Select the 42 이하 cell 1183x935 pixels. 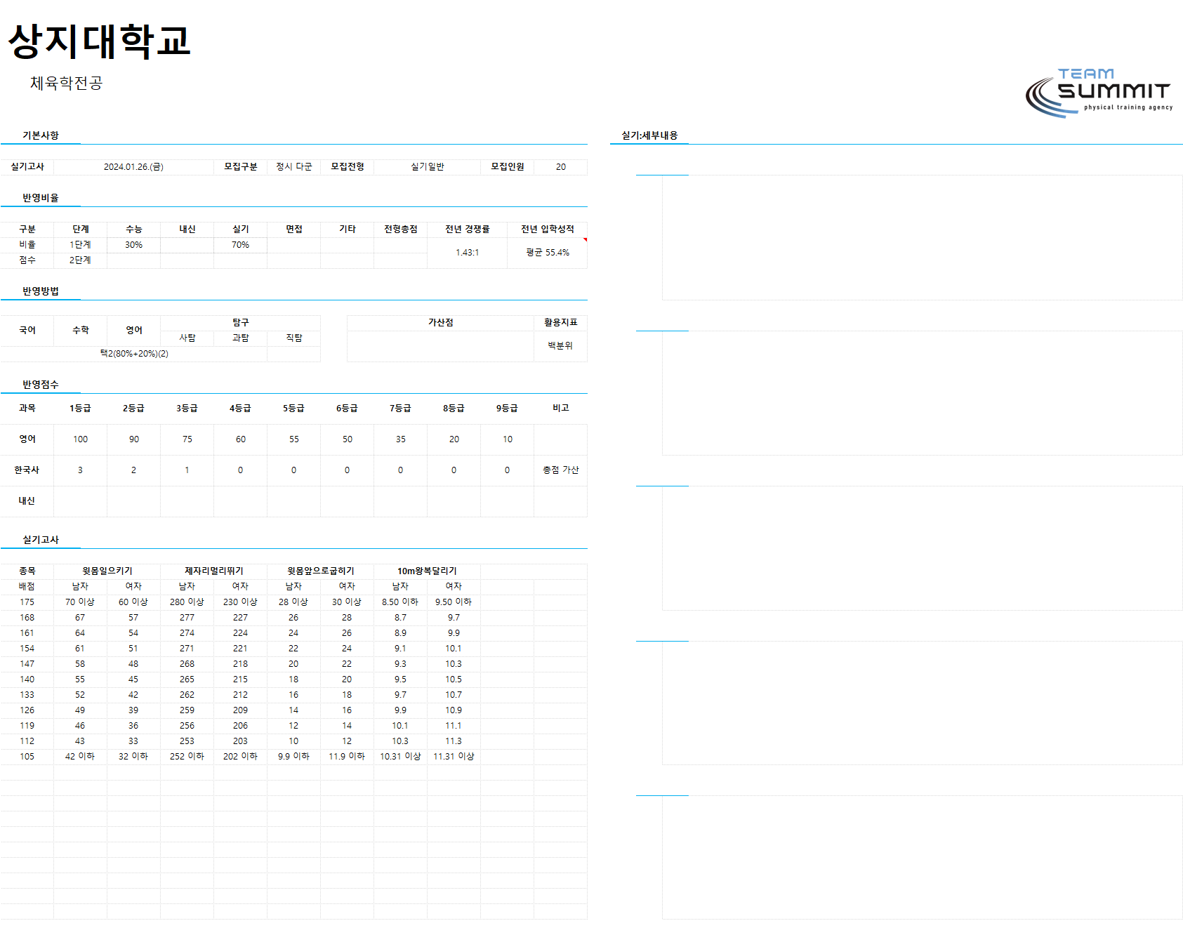pyautogui.click(x=81, y=757)
